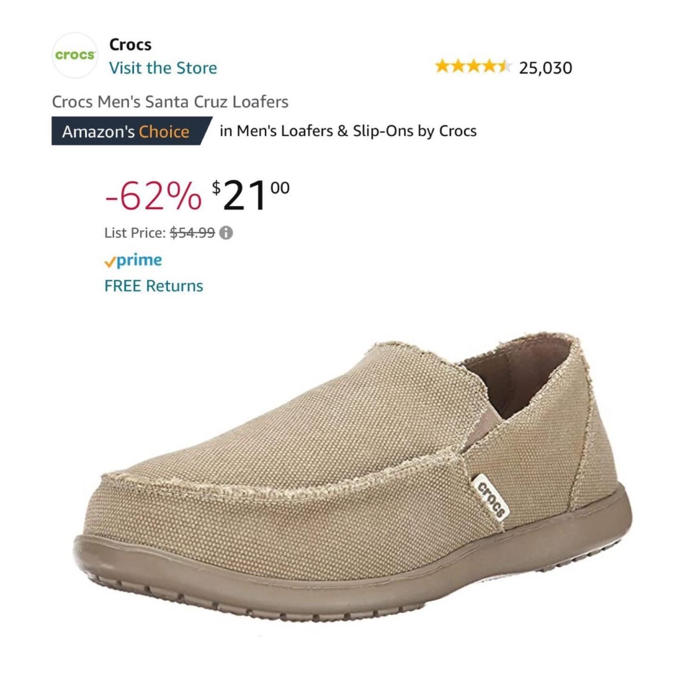Open the 25,030 customer ratings
The image size is (680, 680).
click(546, 68)
